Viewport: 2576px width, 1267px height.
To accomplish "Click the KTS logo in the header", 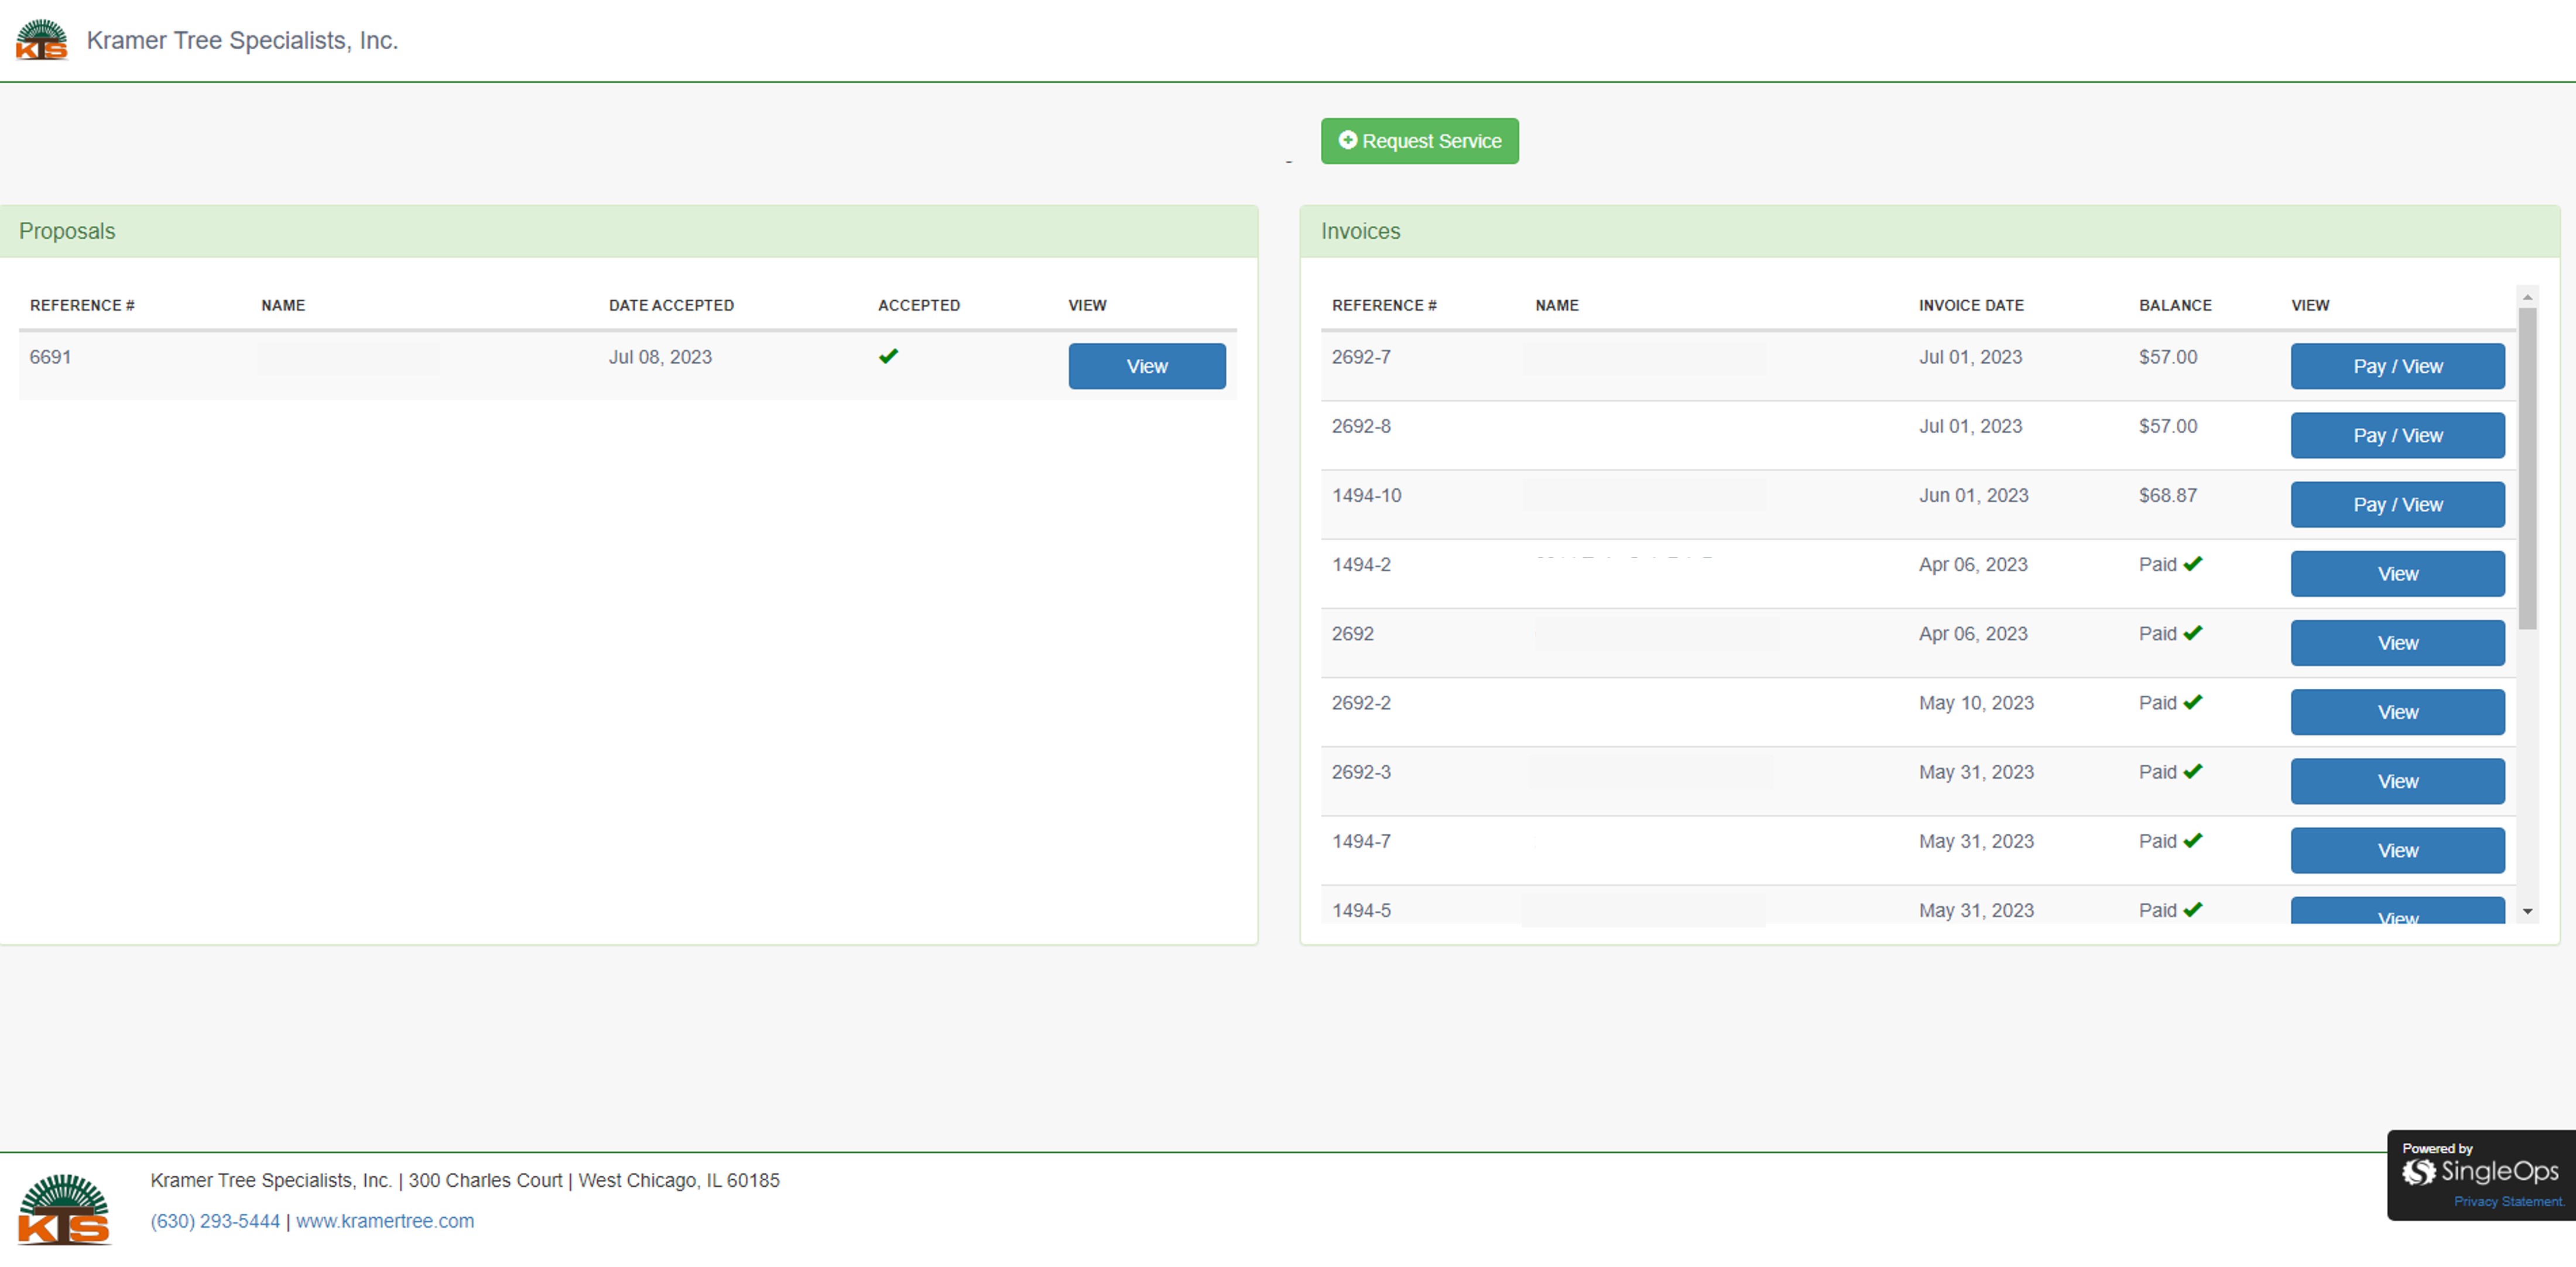I will click(42, 40).
